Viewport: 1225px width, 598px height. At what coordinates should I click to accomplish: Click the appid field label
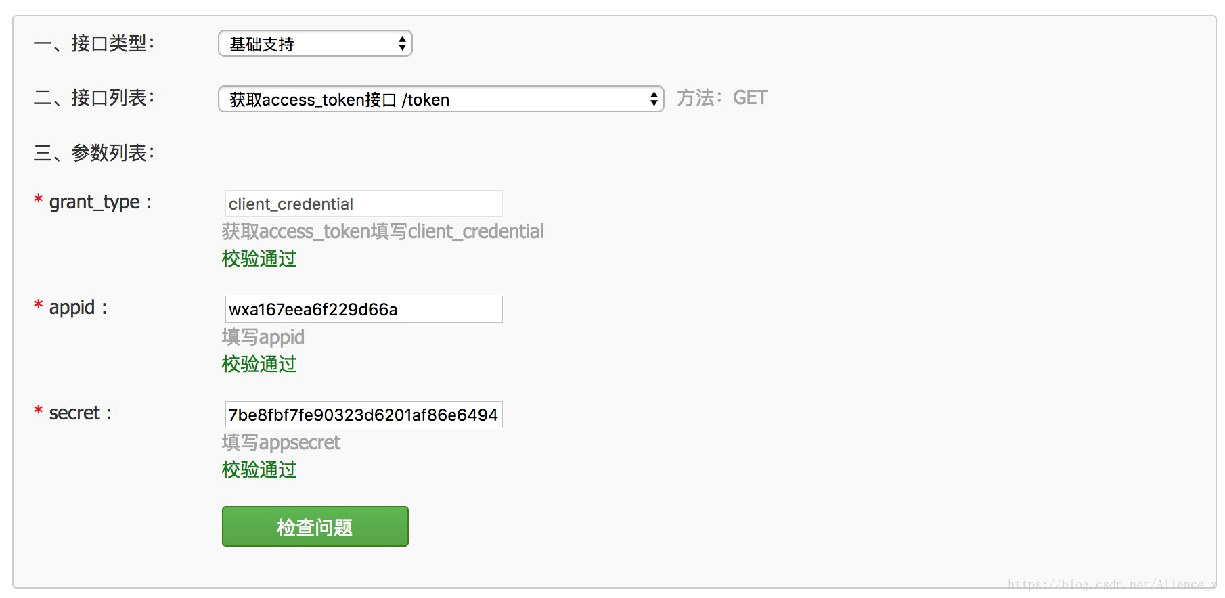click(x=78, y=308)
